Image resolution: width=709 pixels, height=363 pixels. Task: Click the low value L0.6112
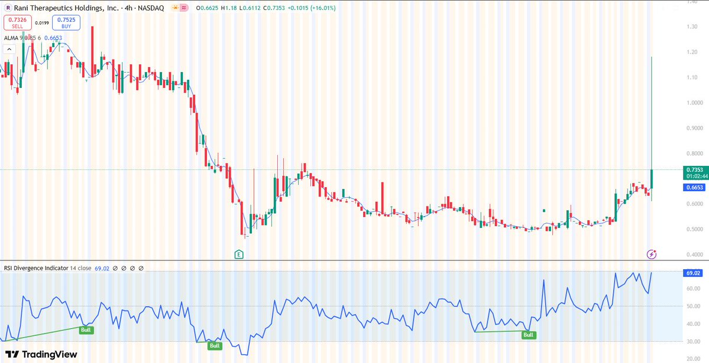coord(249,8)
